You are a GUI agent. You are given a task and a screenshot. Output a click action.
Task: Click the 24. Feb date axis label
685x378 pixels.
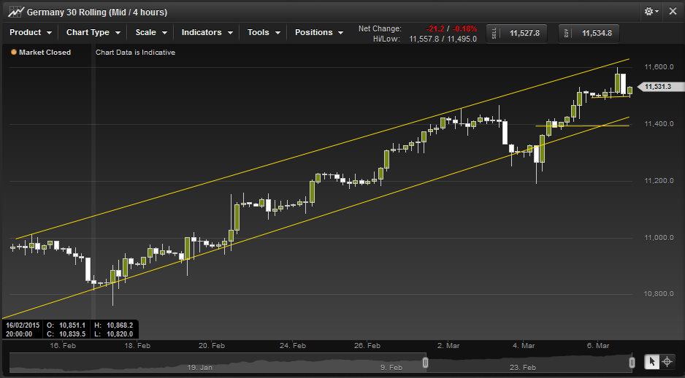click(293, 346)
